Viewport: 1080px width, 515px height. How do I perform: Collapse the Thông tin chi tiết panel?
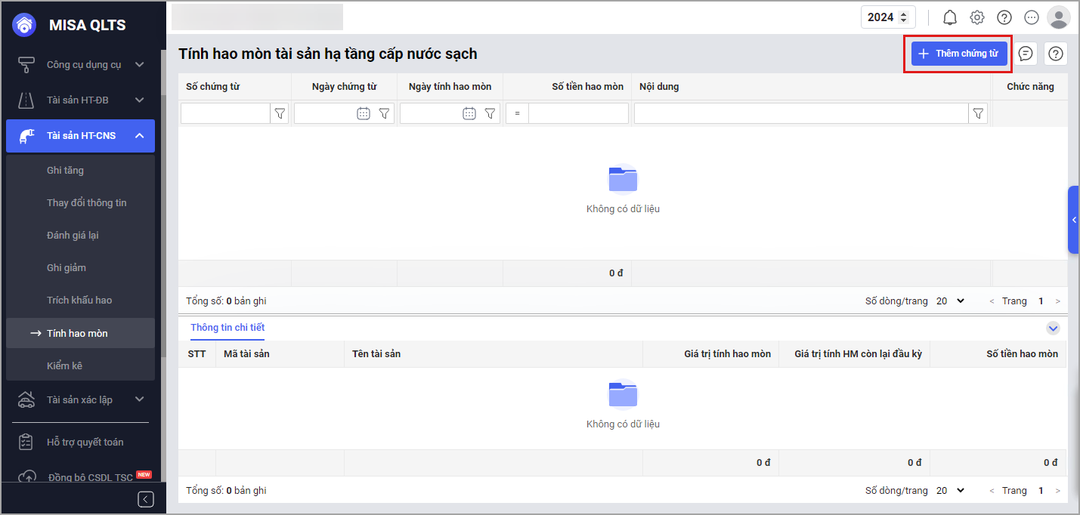coord(1053,328)
